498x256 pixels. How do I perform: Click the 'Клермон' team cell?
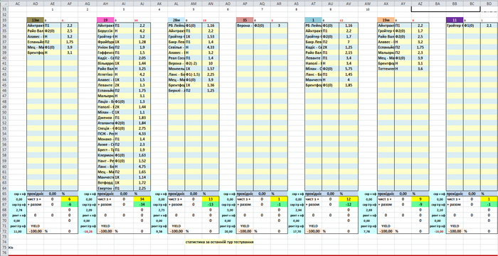tap(105, 155)
